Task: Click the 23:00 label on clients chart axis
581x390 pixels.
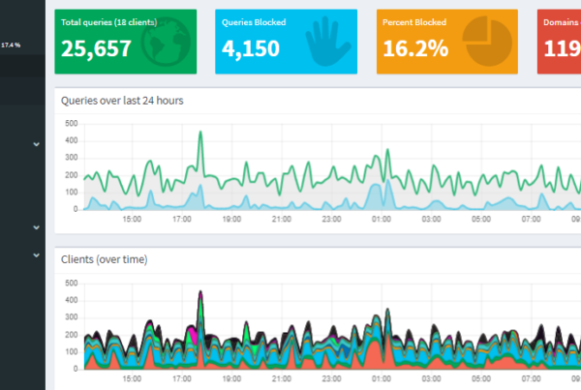Action: [x=331, y=379]
